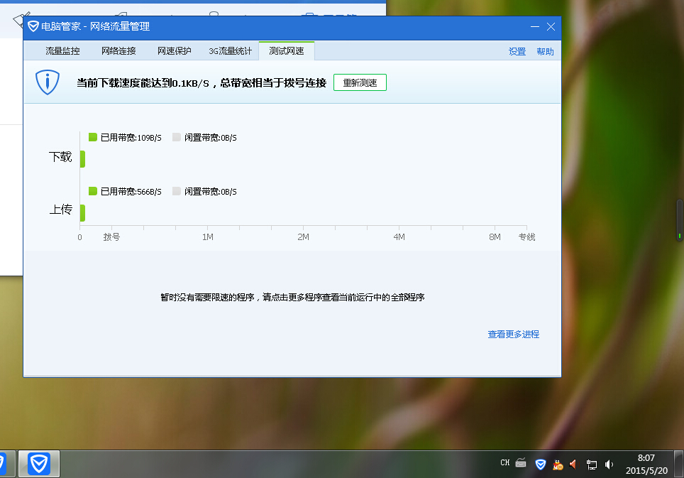Click the Show desktop button
This screenshot has height=478, width=684.
tap(679, 464)
